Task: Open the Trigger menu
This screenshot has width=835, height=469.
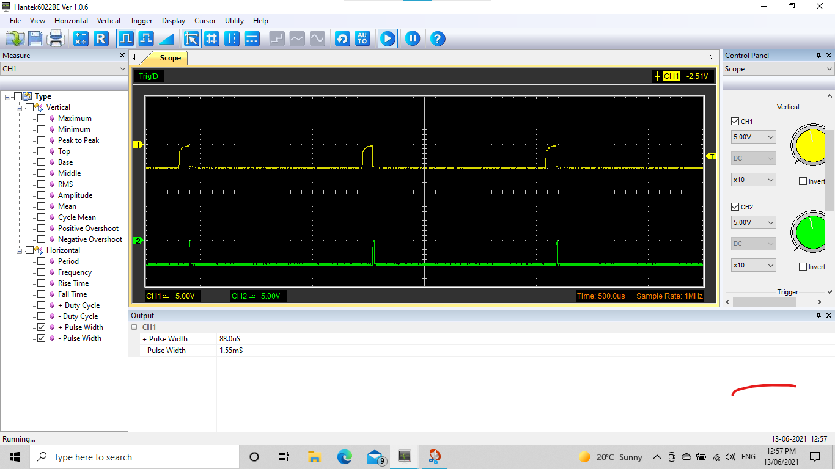Action: (x=141, y=21)
